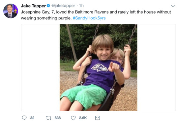
Task: Open Jake Tapper's profile avatar
Action: [x=11, y=11]
